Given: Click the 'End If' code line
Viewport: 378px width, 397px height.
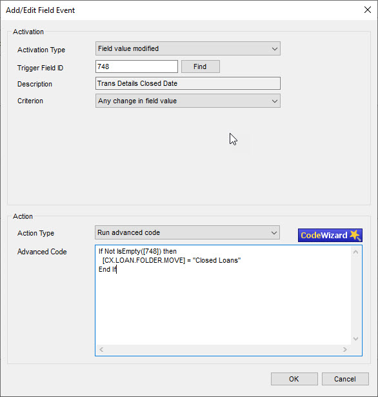Looking at the screenshot, I should (108, 269).
